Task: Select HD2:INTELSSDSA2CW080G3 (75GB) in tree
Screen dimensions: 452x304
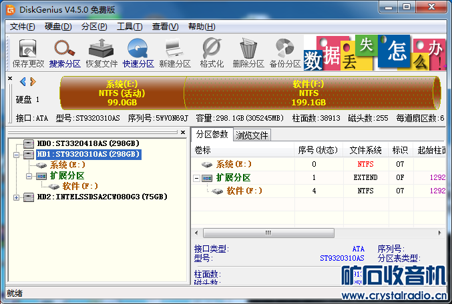Action: pyautogui.click(x=102, y=197)
